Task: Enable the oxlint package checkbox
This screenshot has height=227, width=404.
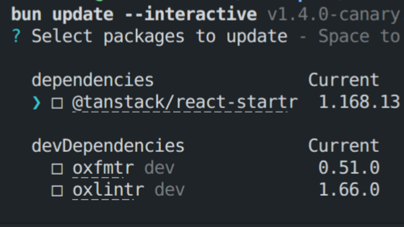Action: pyautogui.click(x=57, y=191)
